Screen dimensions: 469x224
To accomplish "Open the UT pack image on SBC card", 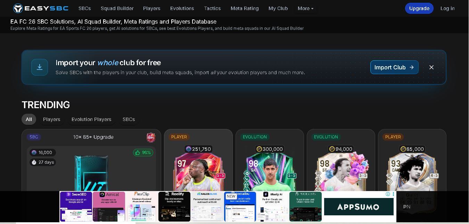I will click(91, 173).
